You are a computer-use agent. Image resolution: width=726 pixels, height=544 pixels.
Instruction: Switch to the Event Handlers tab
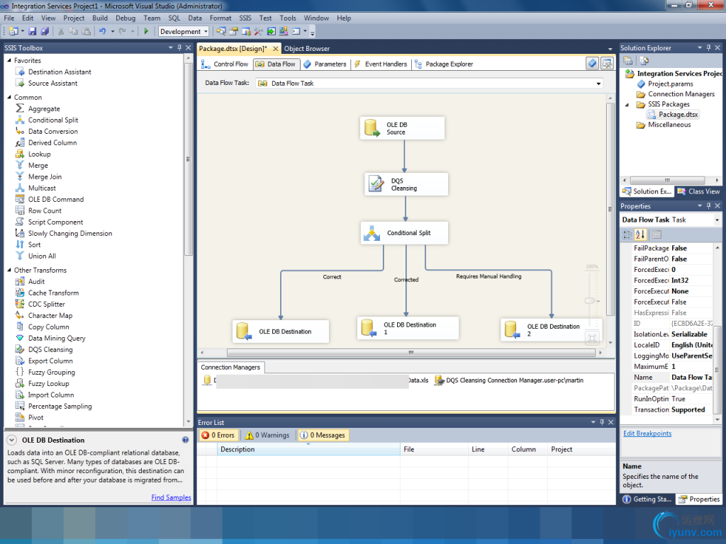[x=381, y=64]
